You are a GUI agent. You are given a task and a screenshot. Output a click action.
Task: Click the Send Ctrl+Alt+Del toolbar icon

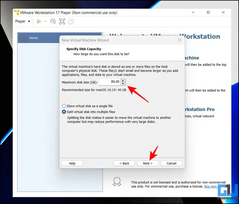click(x=53, y=21)
